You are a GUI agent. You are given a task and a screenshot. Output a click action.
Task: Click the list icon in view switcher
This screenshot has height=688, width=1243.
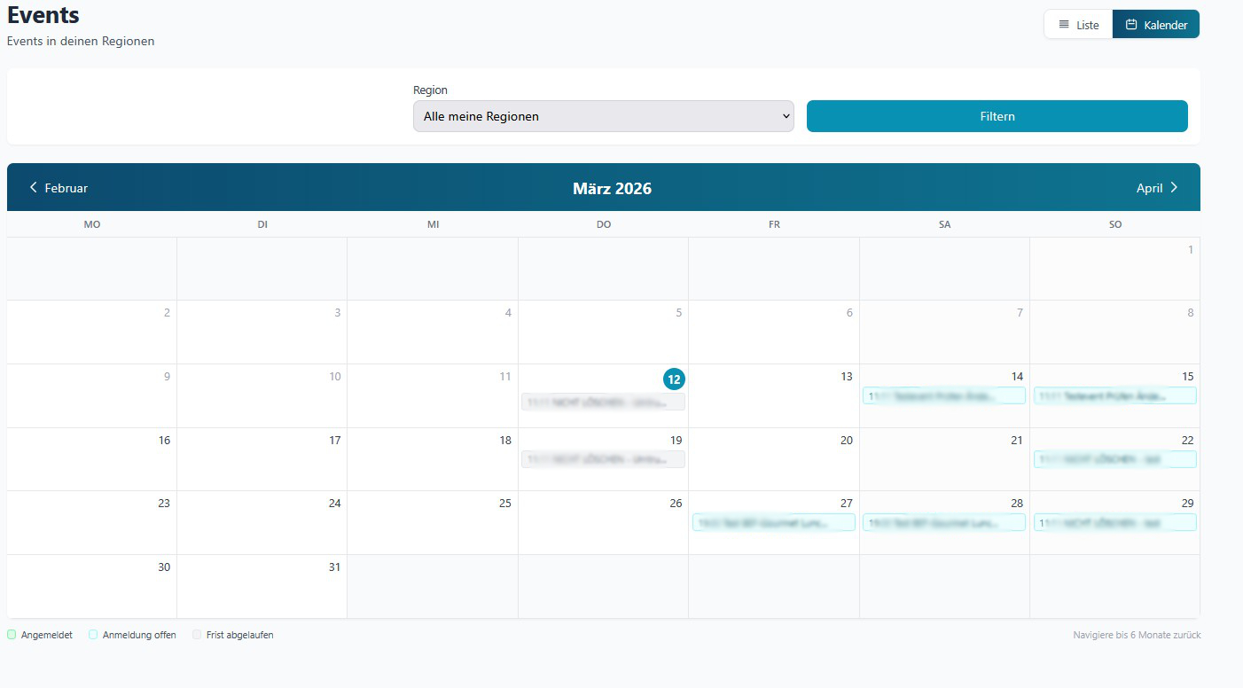[1064, 25]
